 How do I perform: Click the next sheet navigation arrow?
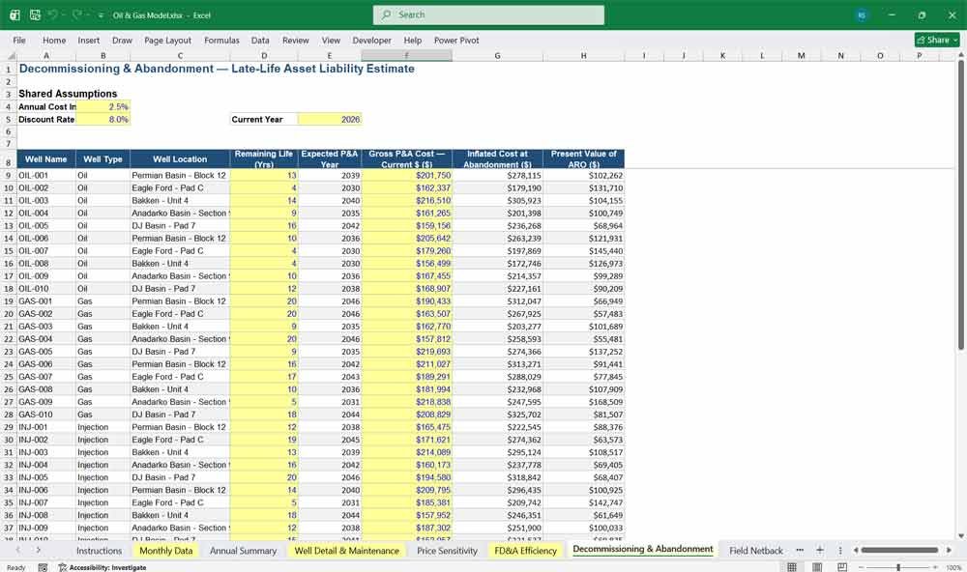point(39,550)
